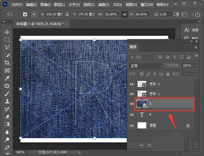This screenshot has height=156, width=204.
Task: Open the opacity 不透明度 dropdown arrow
Action: (x=195, y=65)
